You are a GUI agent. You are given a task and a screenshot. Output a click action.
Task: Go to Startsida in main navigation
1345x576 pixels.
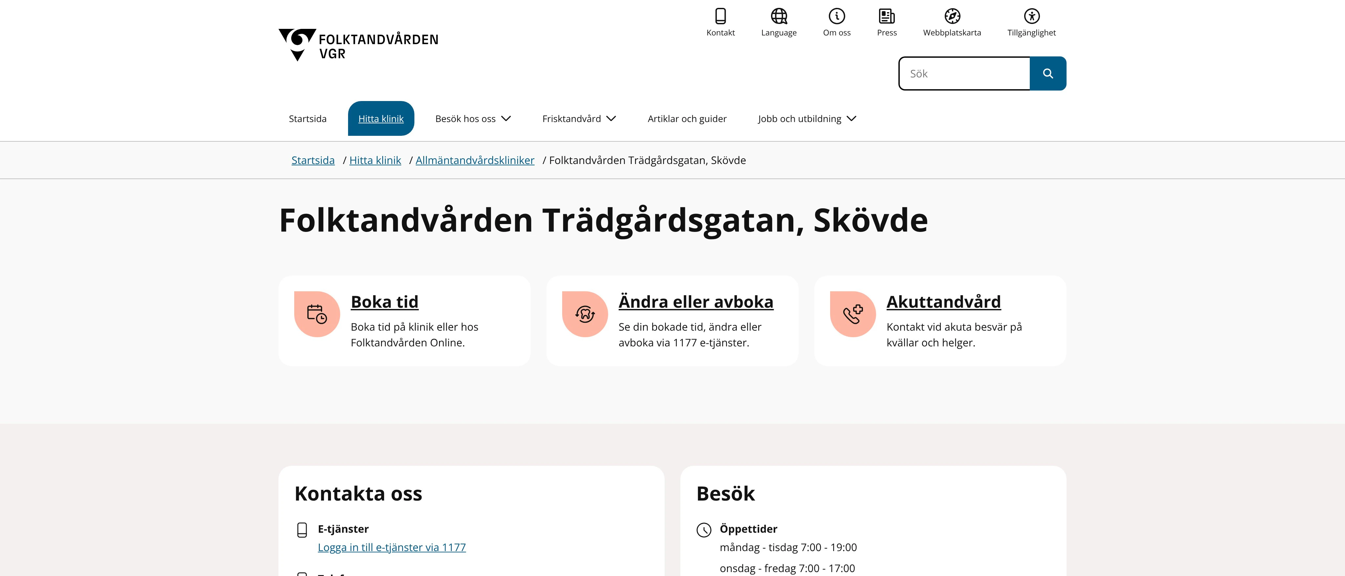pyautogui.click(x=308, y=119)
